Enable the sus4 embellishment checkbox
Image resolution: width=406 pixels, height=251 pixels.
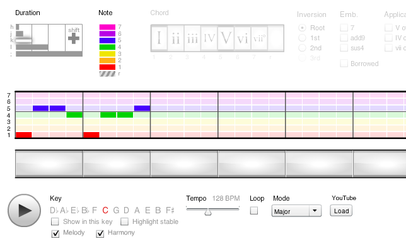(x=344, y=48)
